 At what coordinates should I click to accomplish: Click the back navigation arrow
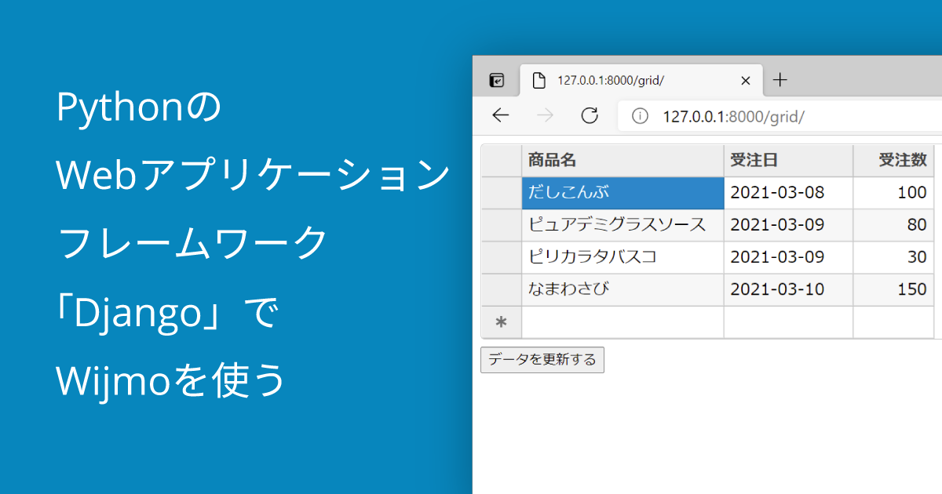pos(500,114)
